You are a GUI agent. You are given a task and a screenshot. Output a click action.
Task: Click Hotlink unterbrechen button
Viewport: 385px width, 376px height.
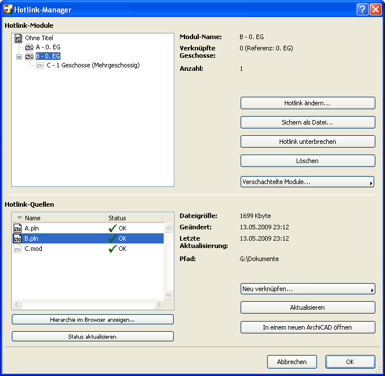click(x=308, y=142)
